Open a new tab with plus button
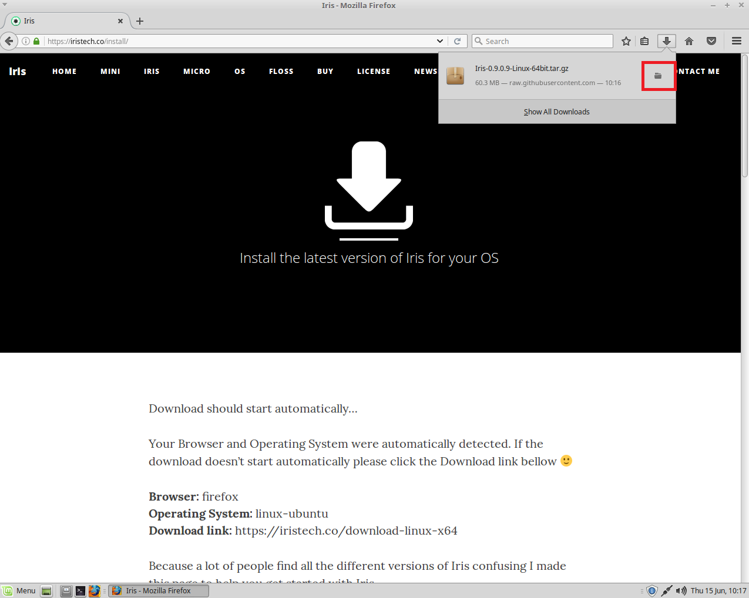Screen dimensions: 749x598 click(x=140, y=21)
